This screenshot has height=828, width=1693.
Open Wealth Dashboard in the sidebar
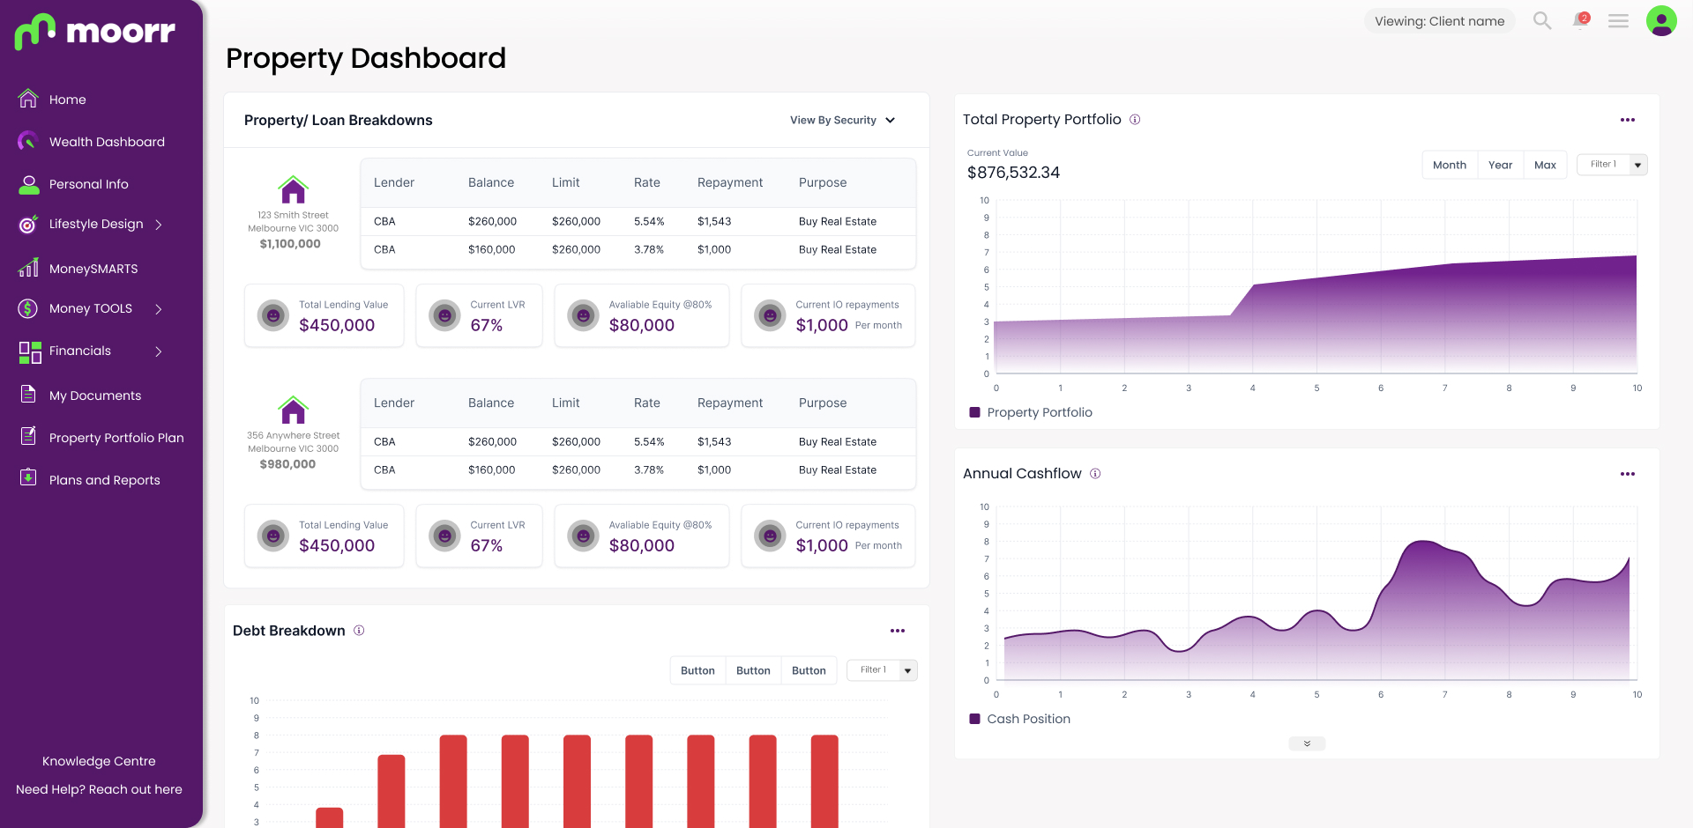point(107,142)
